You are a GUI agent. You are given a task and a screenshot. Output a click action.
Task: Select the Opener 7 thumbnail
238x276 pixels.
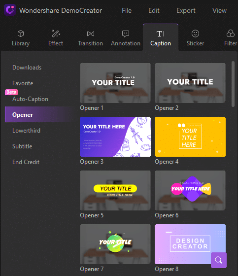(115, 244)
